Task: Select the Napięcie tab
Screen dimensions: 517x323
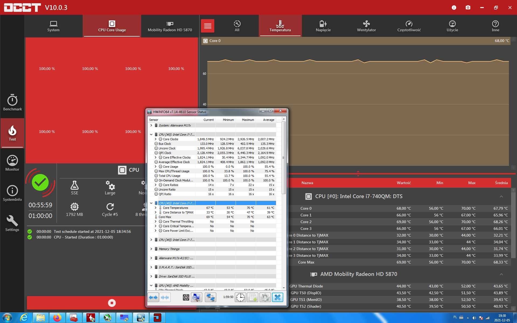Action: [323, 26]
